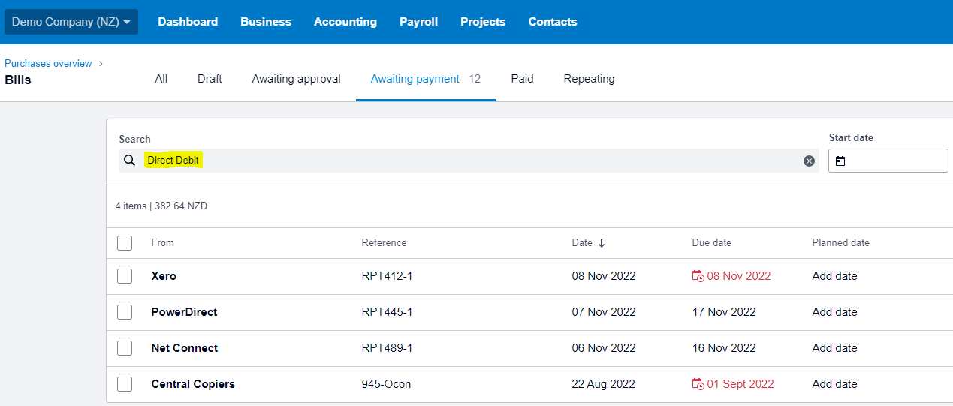Open the Projects menu
The image size is (953, 406).
(483, 22)
